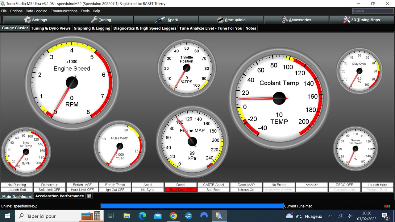
Task: Click the Duty Cycle gauge
Action: [359, 71]
